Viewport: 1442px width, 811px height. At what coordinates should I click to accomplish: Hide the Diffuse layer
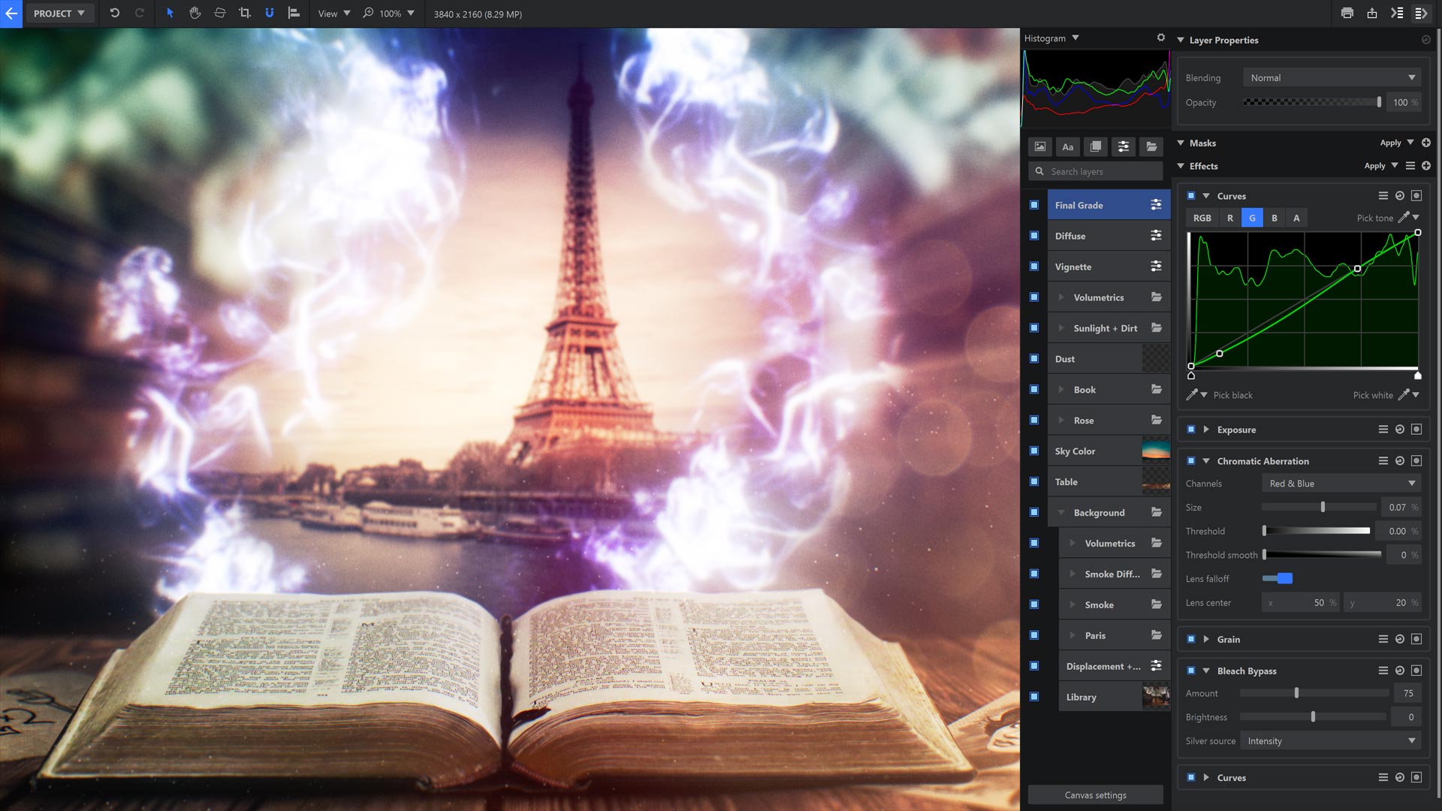(x=1034, y=235)
